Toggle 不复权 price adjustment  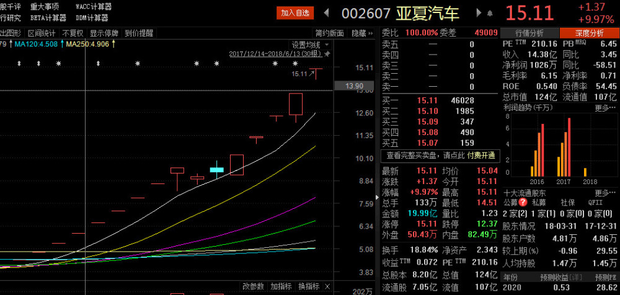[x=73, y=33]
